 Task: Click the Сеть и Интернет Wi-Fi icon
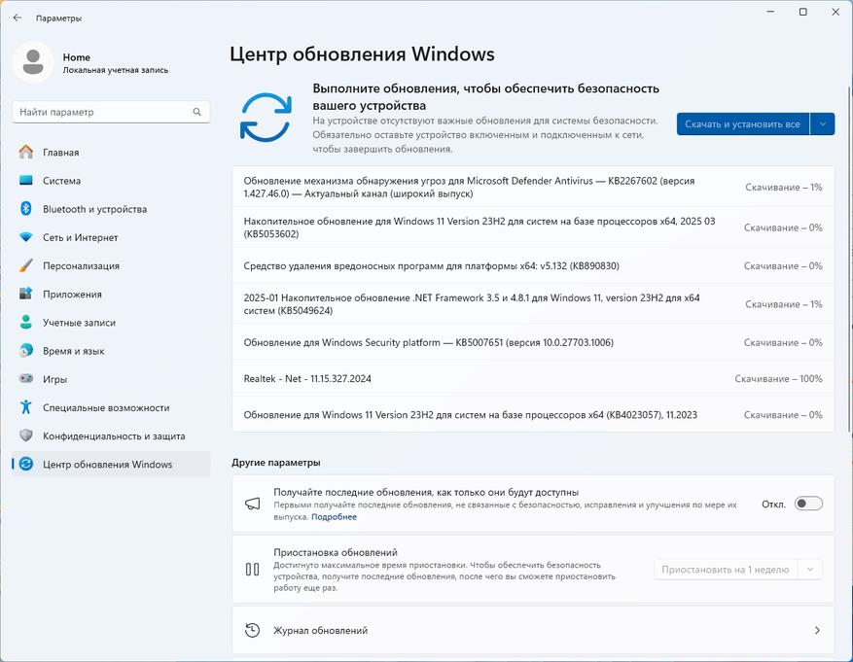[26, 237]
